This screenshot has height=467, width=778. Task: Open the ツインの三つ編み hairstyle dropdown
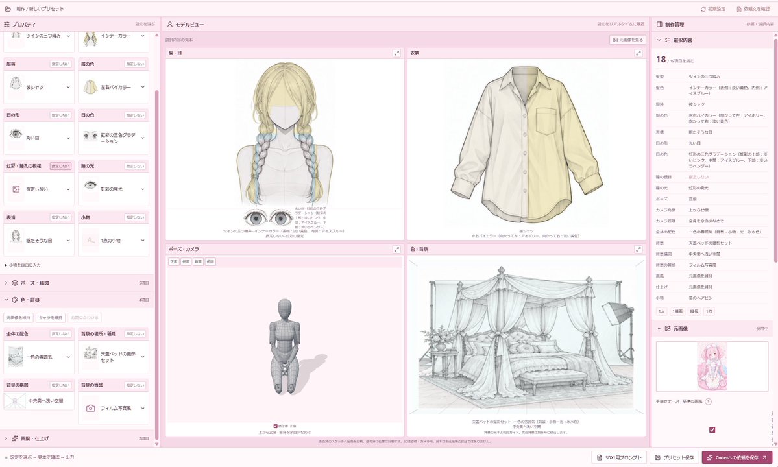[x=39, y=38]
